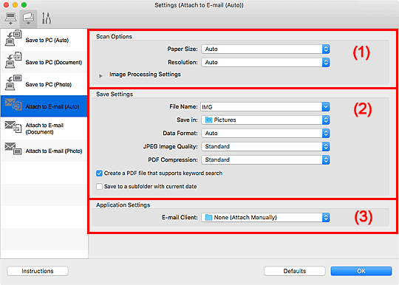399x285 pixels.
Task: Click Attach to E-mail (Auto) icon
Action: click(x=13, y=105)
